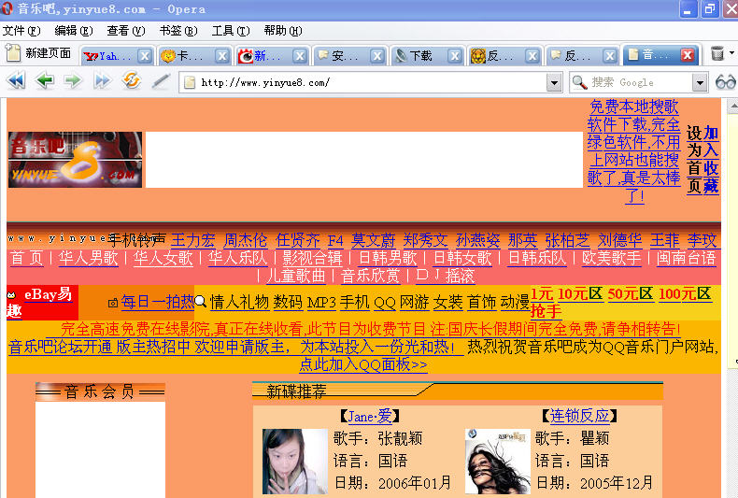Open the 帮助(H) menu
738x498 pixels.
point(283,31)
